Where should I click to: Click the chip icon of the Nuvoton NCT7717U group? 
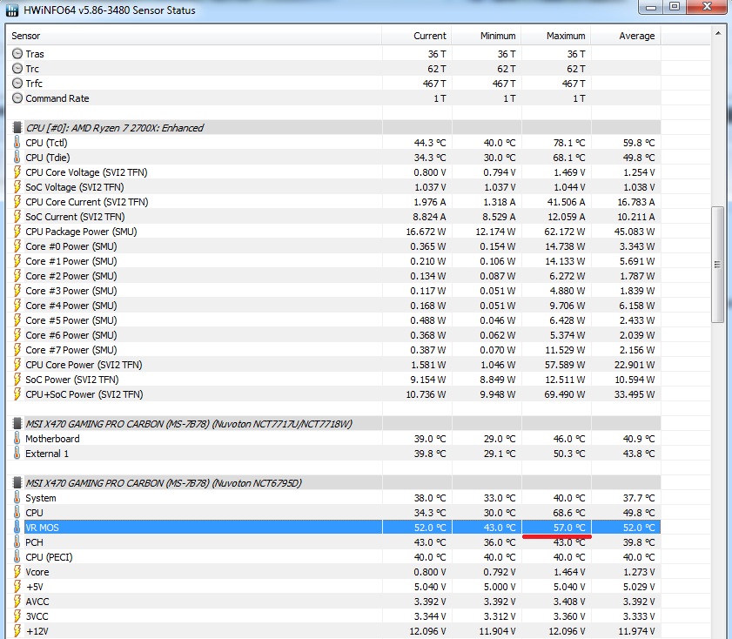coord(17,424)
